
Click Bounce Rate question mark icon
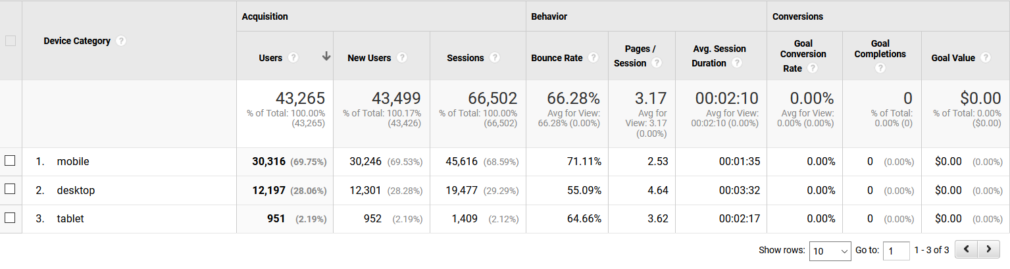pos(593,58)
